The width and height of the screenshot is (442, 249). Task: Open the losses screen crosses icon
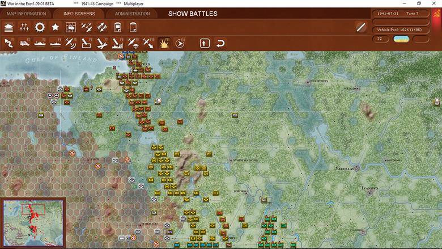(x=24, y=27)
